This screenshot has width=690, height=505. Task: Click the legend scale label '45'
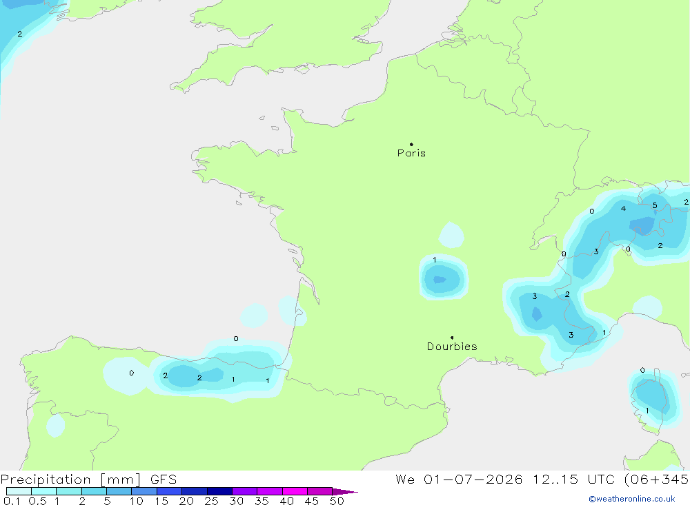pyautogui.click(x=312, y=501)
